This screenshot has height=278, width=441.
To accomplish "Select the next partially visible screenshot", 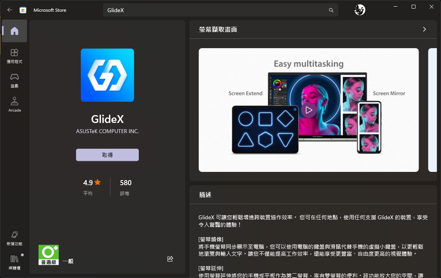I will click(x=432, y=110).
